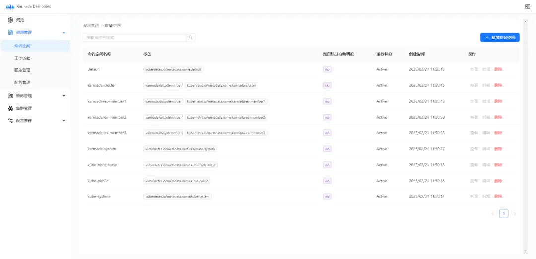
Task: Open 服务管理 in the sidebar
Action: click(x=22, y=70)
